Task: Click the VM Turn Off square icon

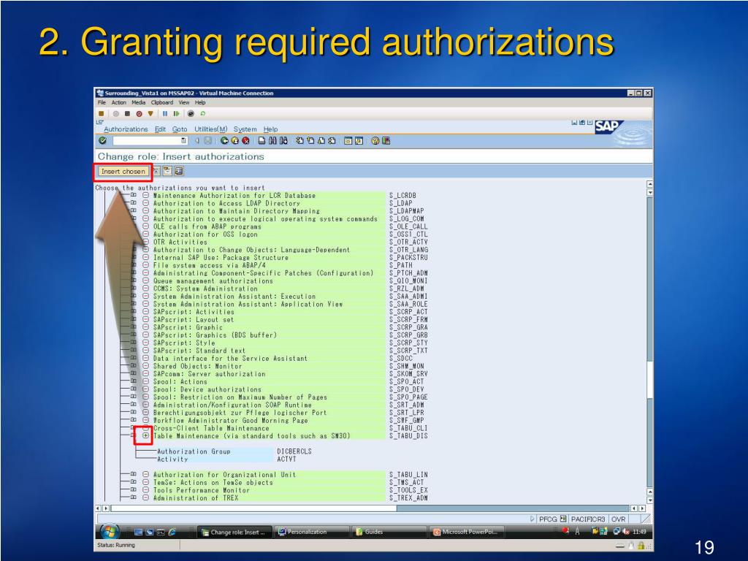Action: [x=127, y=114]
